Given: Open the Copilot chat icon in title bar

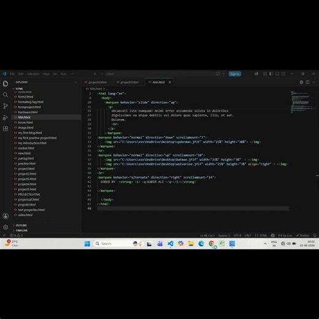Looking at the screenshot, I should point(218,74).
